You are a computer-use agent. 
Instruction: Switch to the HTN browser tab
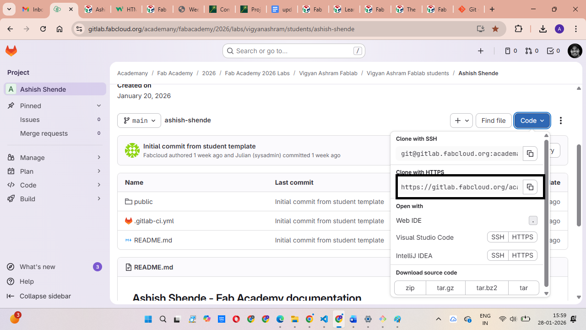point(126,9)
